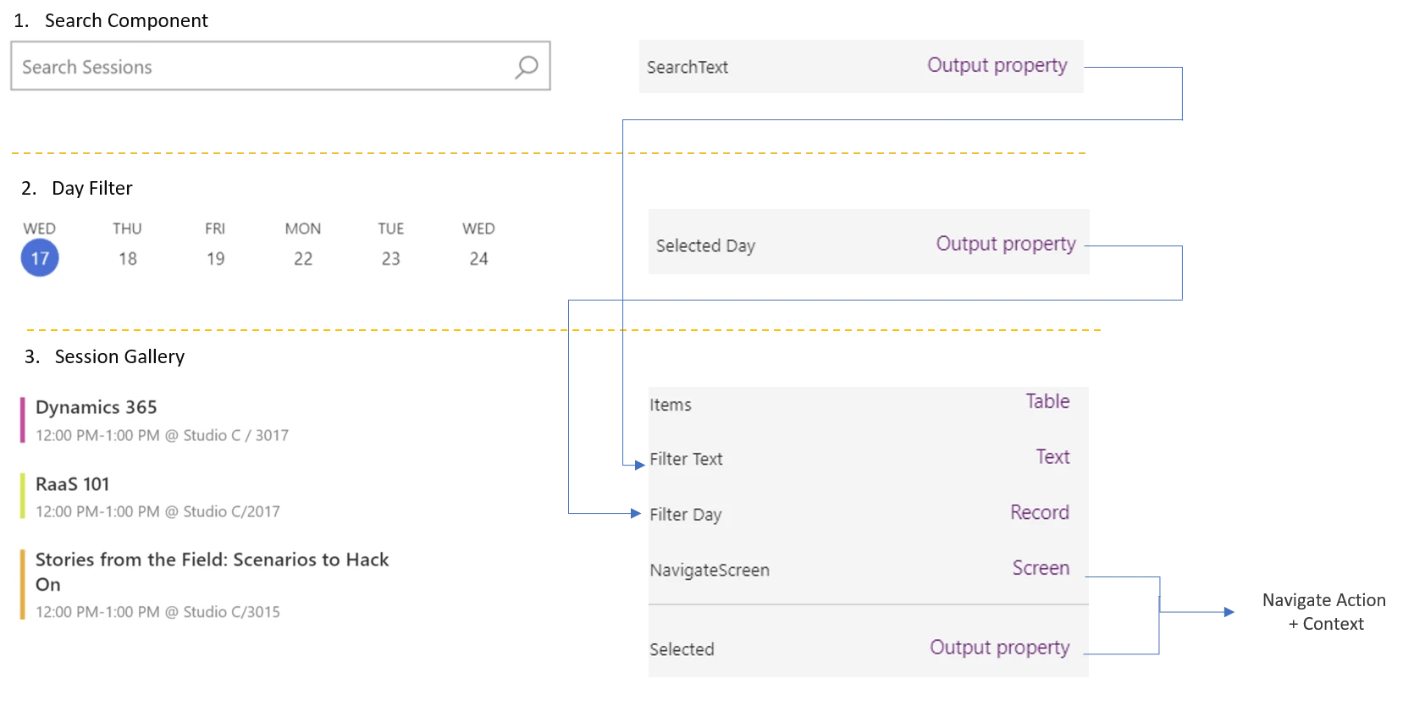Click the Selected Output property label

(x=999, y=648)
